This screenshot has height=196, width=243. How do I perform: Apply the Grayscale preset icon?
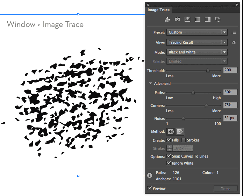tap(197, 20)
